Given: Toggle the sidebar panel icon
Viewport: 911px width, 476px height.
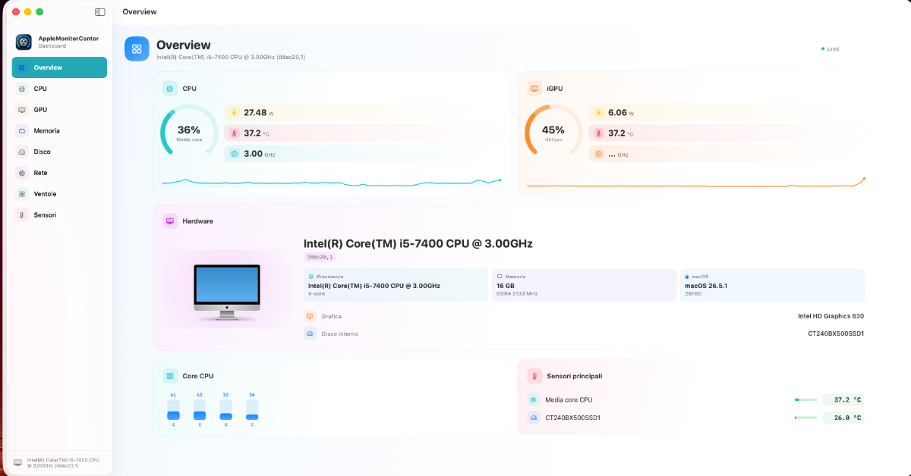Looking at the screenshot, I should pos(100,12).
